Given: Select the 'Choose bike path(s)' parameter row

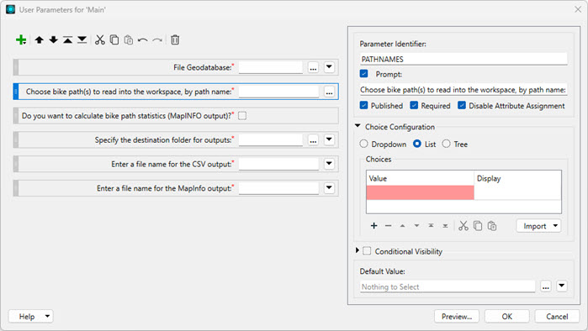Looking at the screenshot, I should point(176,92).
